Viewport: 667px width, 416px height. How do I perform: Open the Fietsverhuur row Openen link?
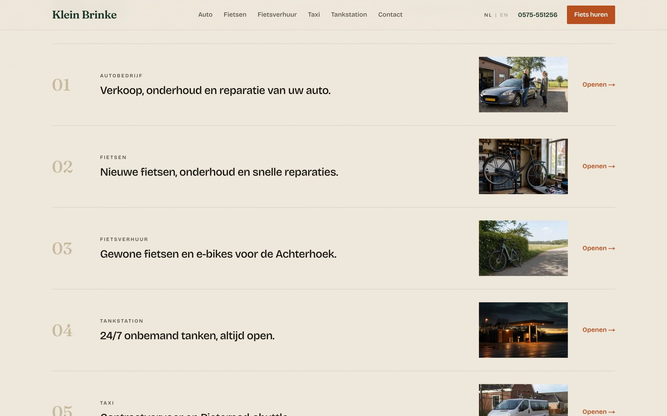tap(598, 248)
